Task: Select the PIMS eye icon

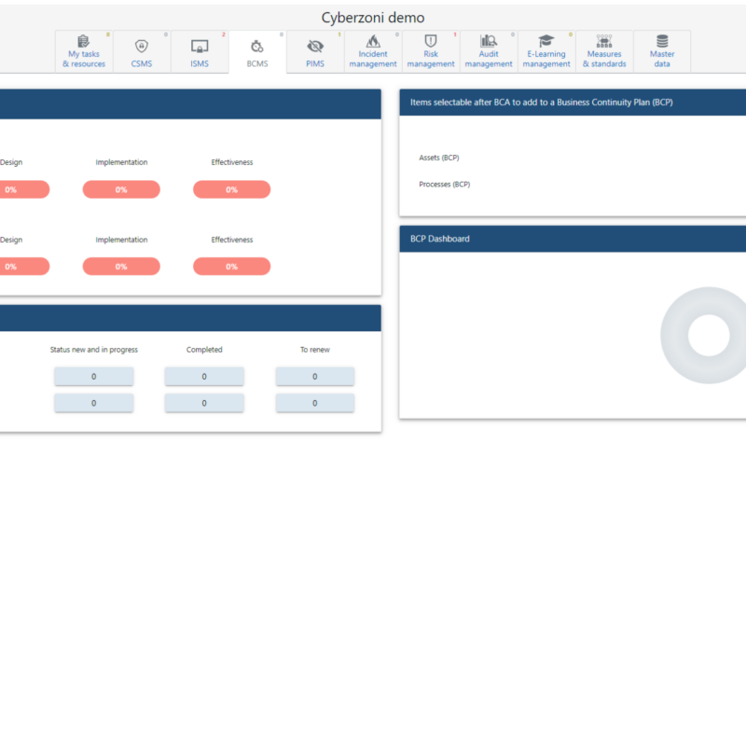Action: tap(315, 44)
